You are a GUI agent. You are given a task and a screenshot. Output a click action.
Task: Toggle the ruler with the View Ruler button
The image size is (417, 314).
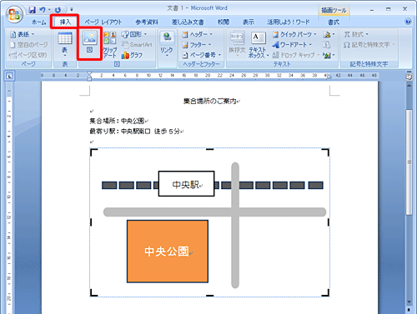click(x=409, y=77)
